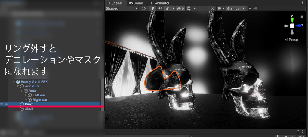This screenshot has height=137, width=308.
Task: Toggle scene audio speaker icon
Action: (x=160, y=8)
